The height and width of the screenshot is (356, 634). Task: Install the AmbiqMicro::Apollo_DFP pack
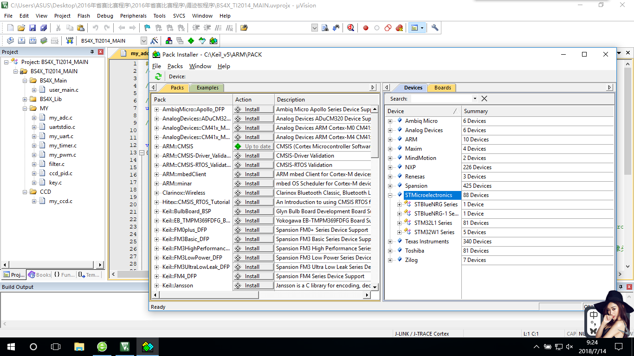coord(253,109)
